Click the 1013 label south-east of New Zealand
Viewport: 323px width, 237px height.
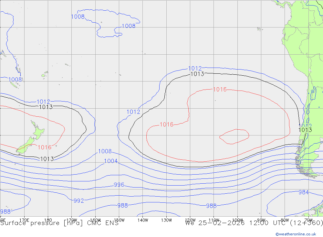pyautogui.click(x=47, y=159)
